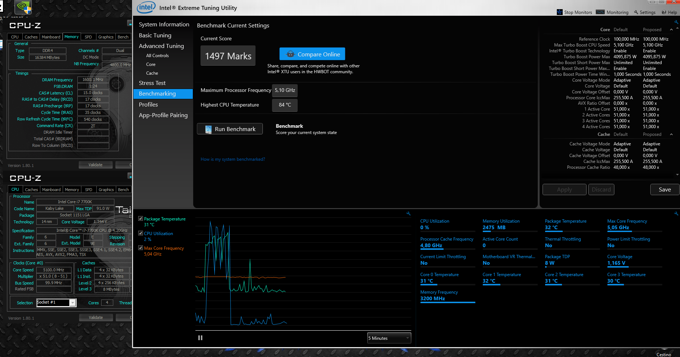The image size is (680, 357).
Task: Switch to Graphics tab in top CPU-Z window
Action: tap(106, 37)
